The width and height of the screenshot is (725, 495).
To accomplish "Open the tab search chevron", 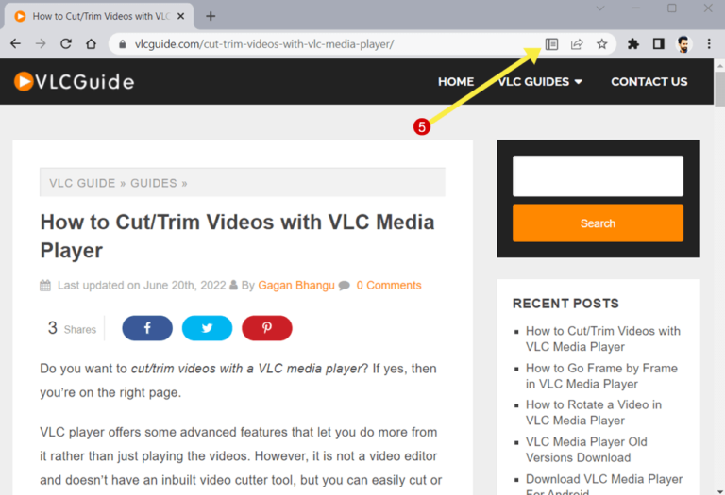I will click(600, 8).
